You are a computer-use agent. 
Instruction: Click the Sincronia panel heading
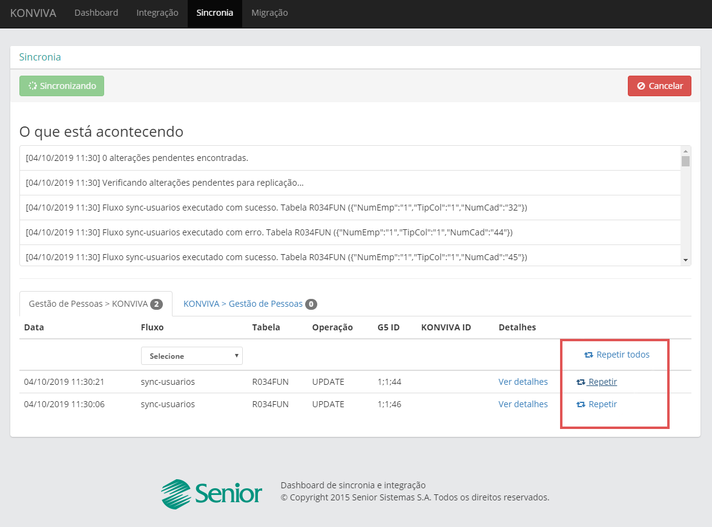tap(40, 57)
